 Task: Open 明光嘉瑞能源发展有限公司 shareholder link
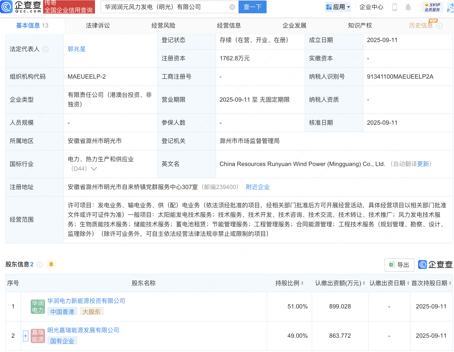(x=83, y=330)
